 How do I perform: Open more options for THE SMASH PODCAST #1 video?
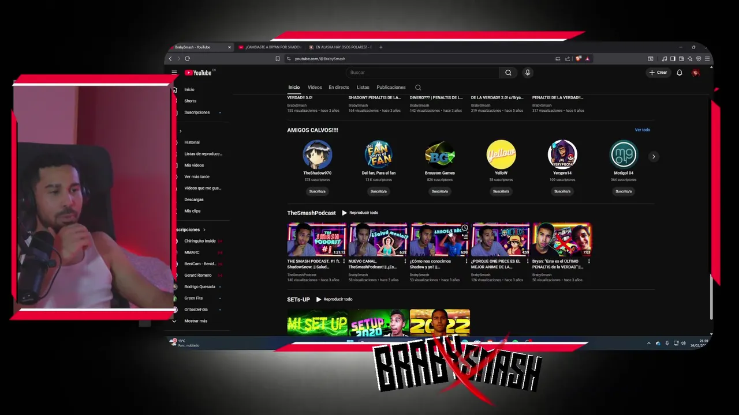pyautogui.click(x=344, y=261)
